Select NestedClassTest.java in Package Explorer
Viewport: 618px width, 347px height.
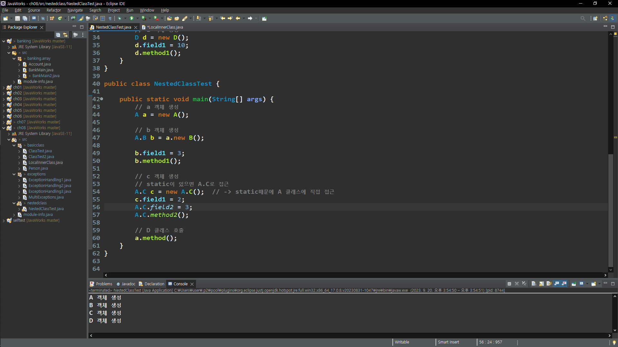point(46,209)
